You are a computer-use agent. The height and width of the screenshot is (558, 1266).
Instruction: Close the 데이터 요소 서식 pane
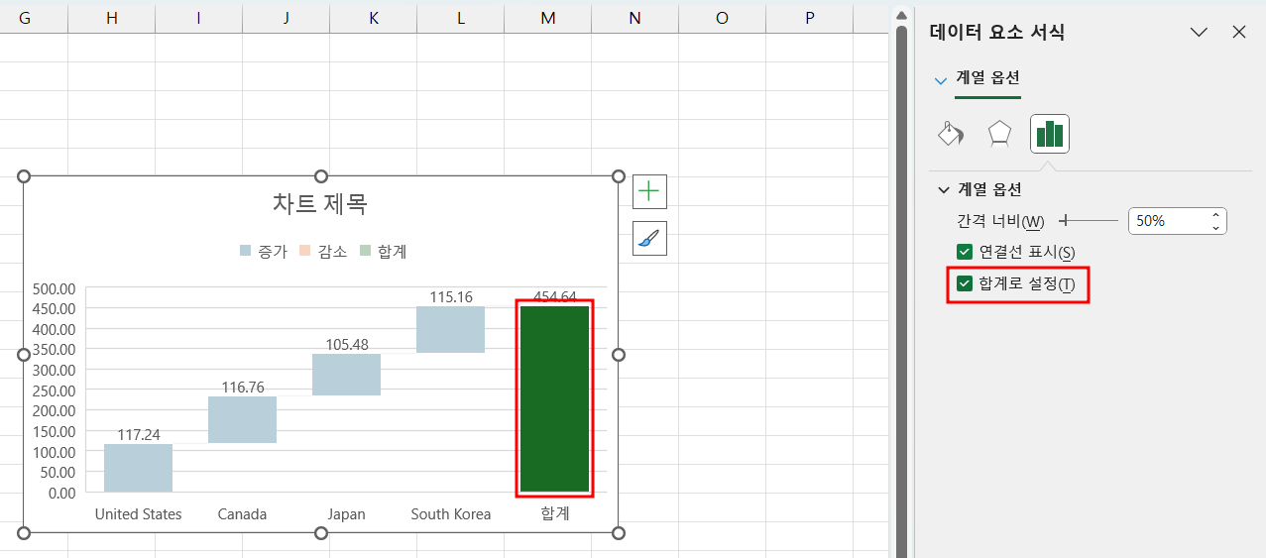click(x=1238, y=32)
